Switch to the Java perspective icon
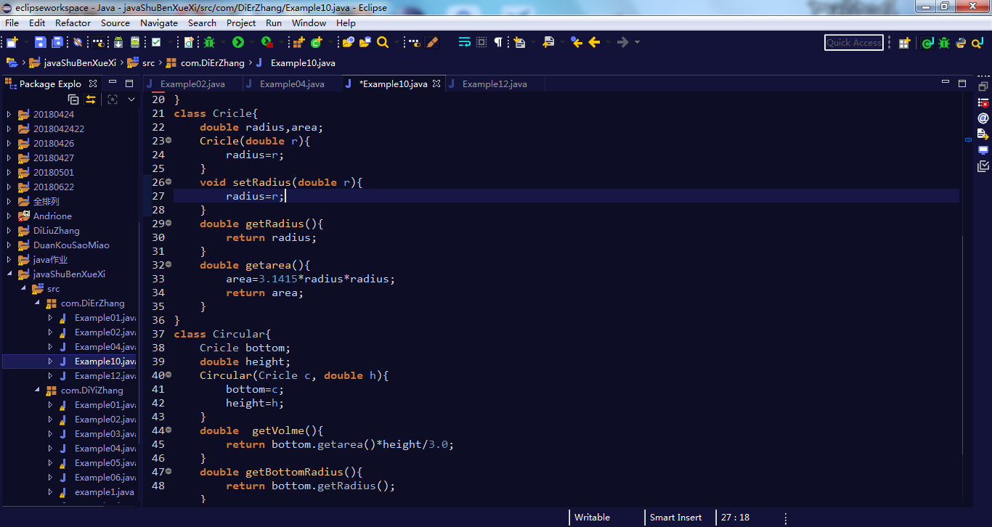 927,43
